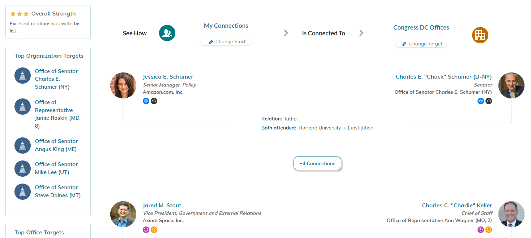The width and height of the screenshot is (531, 238).
Task: Open the Congress DC Offices link
Action: click(x=421, y=27)
